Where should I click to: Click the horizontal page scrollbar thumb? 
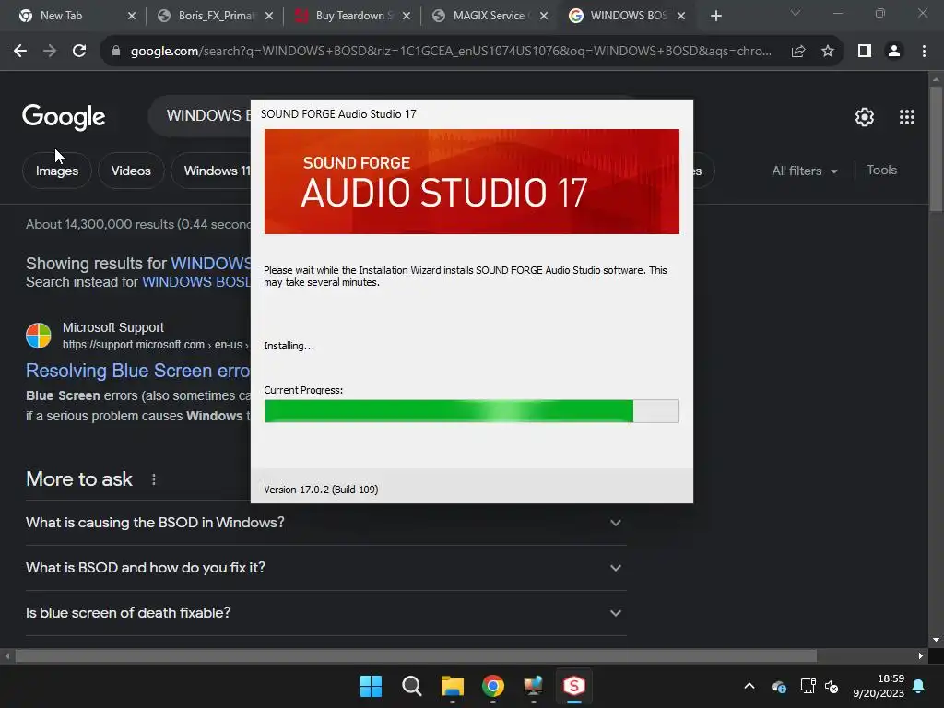(x=416, y=655)
